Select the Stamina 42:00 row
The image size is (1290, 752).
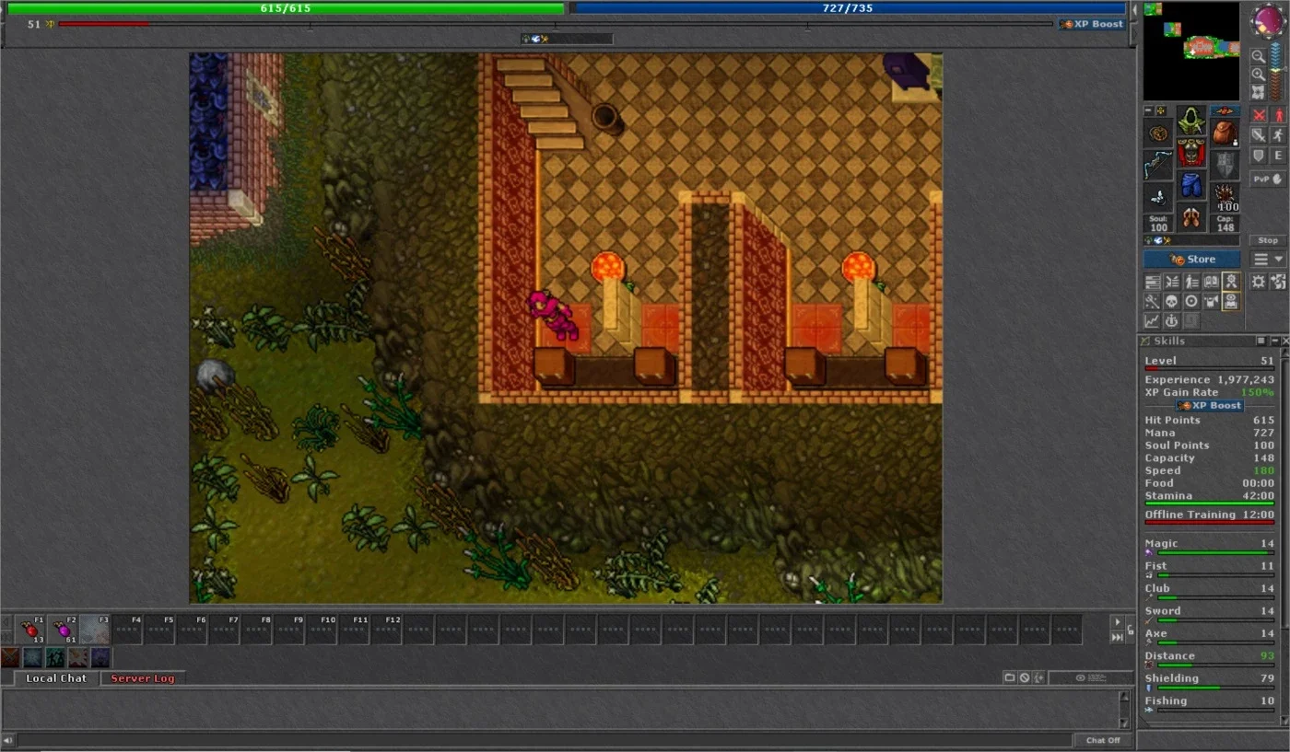click(x=1210, y=498)
